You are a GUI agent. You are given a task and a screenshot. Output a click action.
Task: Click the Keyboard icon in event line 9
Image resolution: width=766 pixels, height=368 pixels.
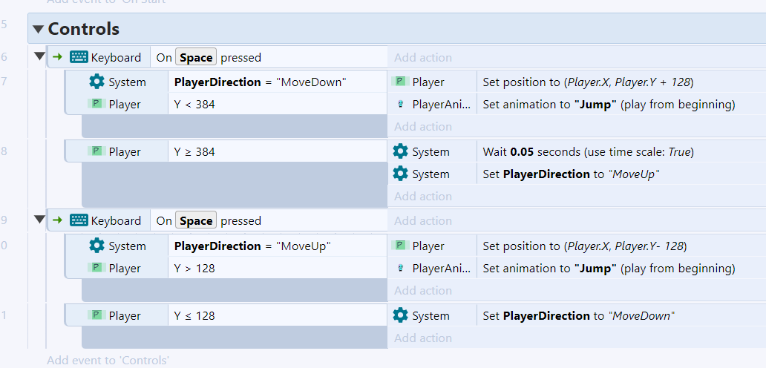point(79,220)
